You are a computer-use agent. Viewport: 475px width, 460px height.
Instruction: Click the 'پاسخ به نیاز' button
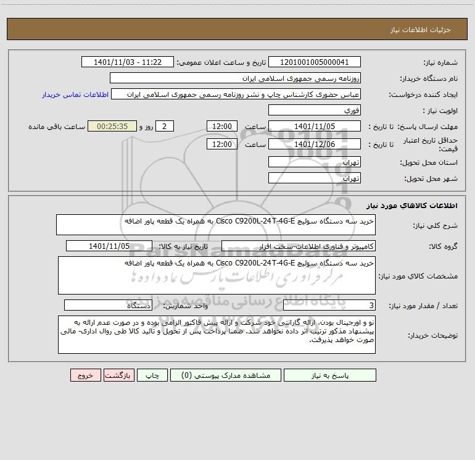[329, 375]
